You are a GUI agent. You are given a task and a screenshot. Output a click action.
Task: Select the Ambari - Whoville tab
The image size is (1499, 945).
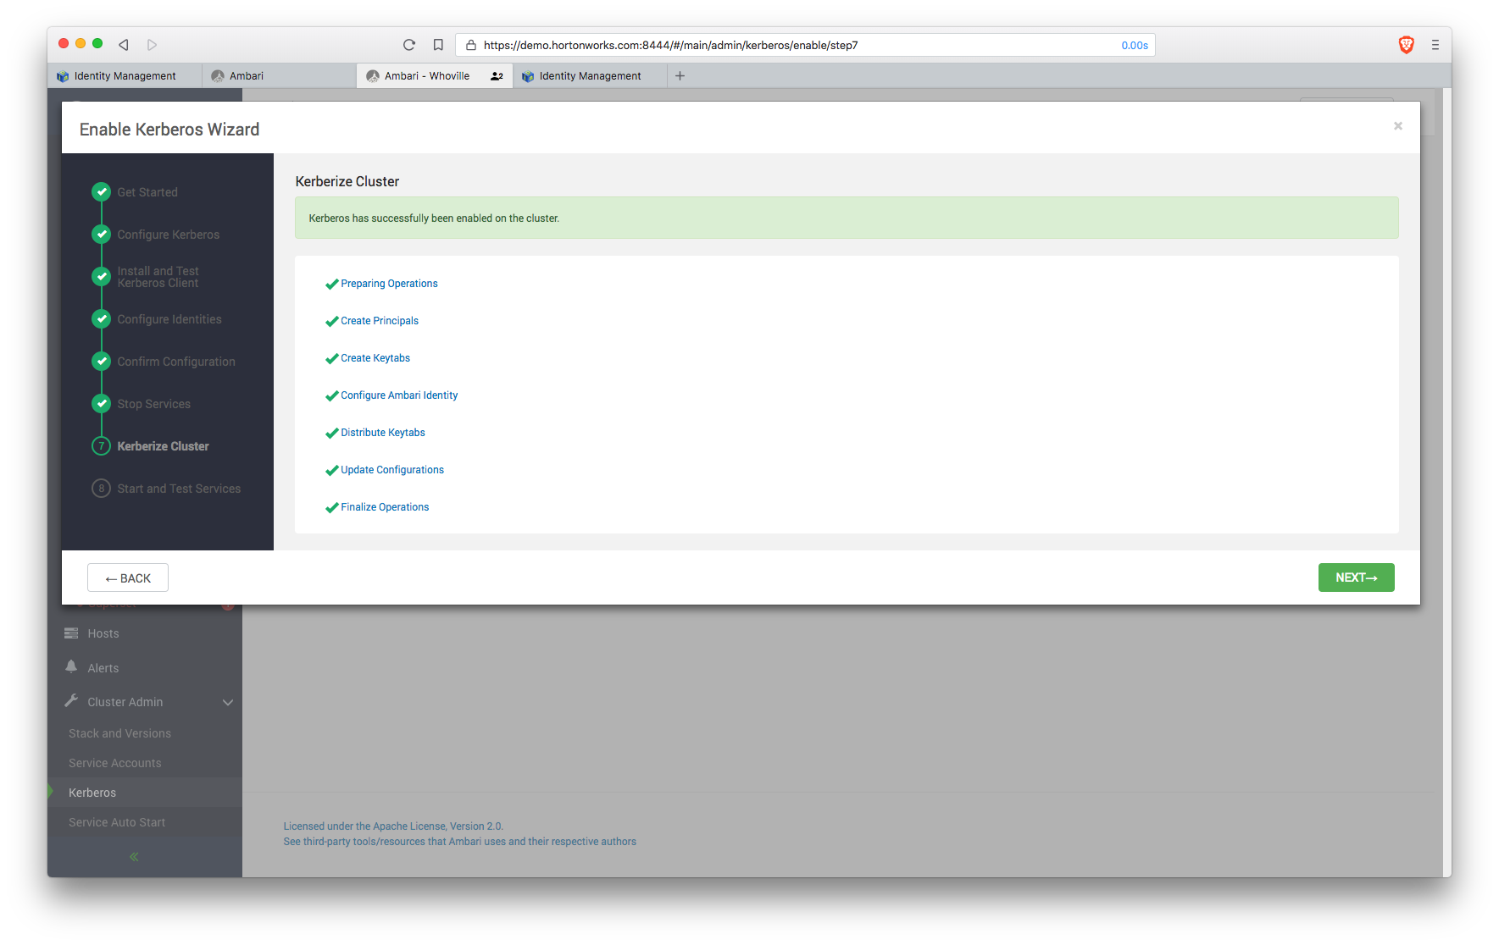435,76
